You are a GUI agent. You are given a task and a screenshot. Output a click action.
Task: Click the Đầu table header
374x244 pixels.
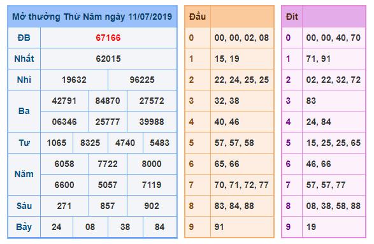click(198, 17)
